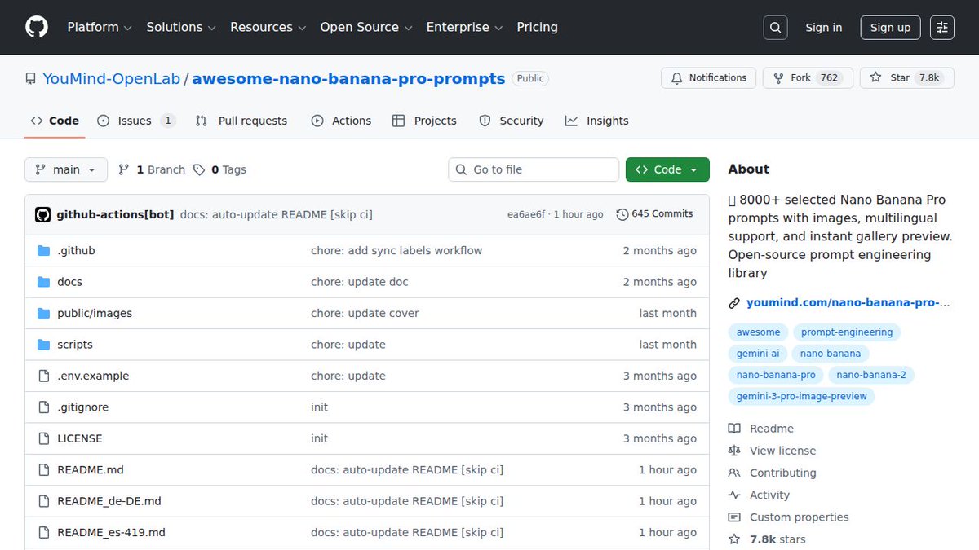This screenshot has width=979, height=550.
Task: Open the .gitignore file
Action: coord(82,407)
